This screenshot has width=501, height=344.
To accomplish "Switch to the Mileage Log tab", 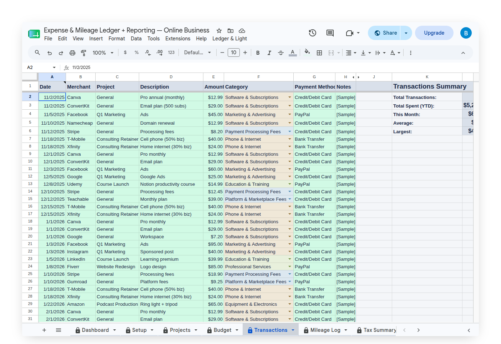I will (325, 330).
